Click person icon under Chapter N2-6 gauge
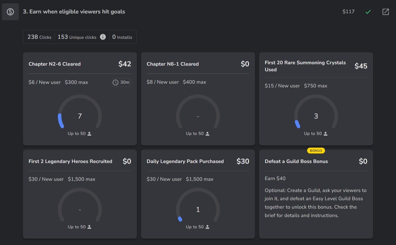This screenshot has width=396, height=245. pos(89,134)
